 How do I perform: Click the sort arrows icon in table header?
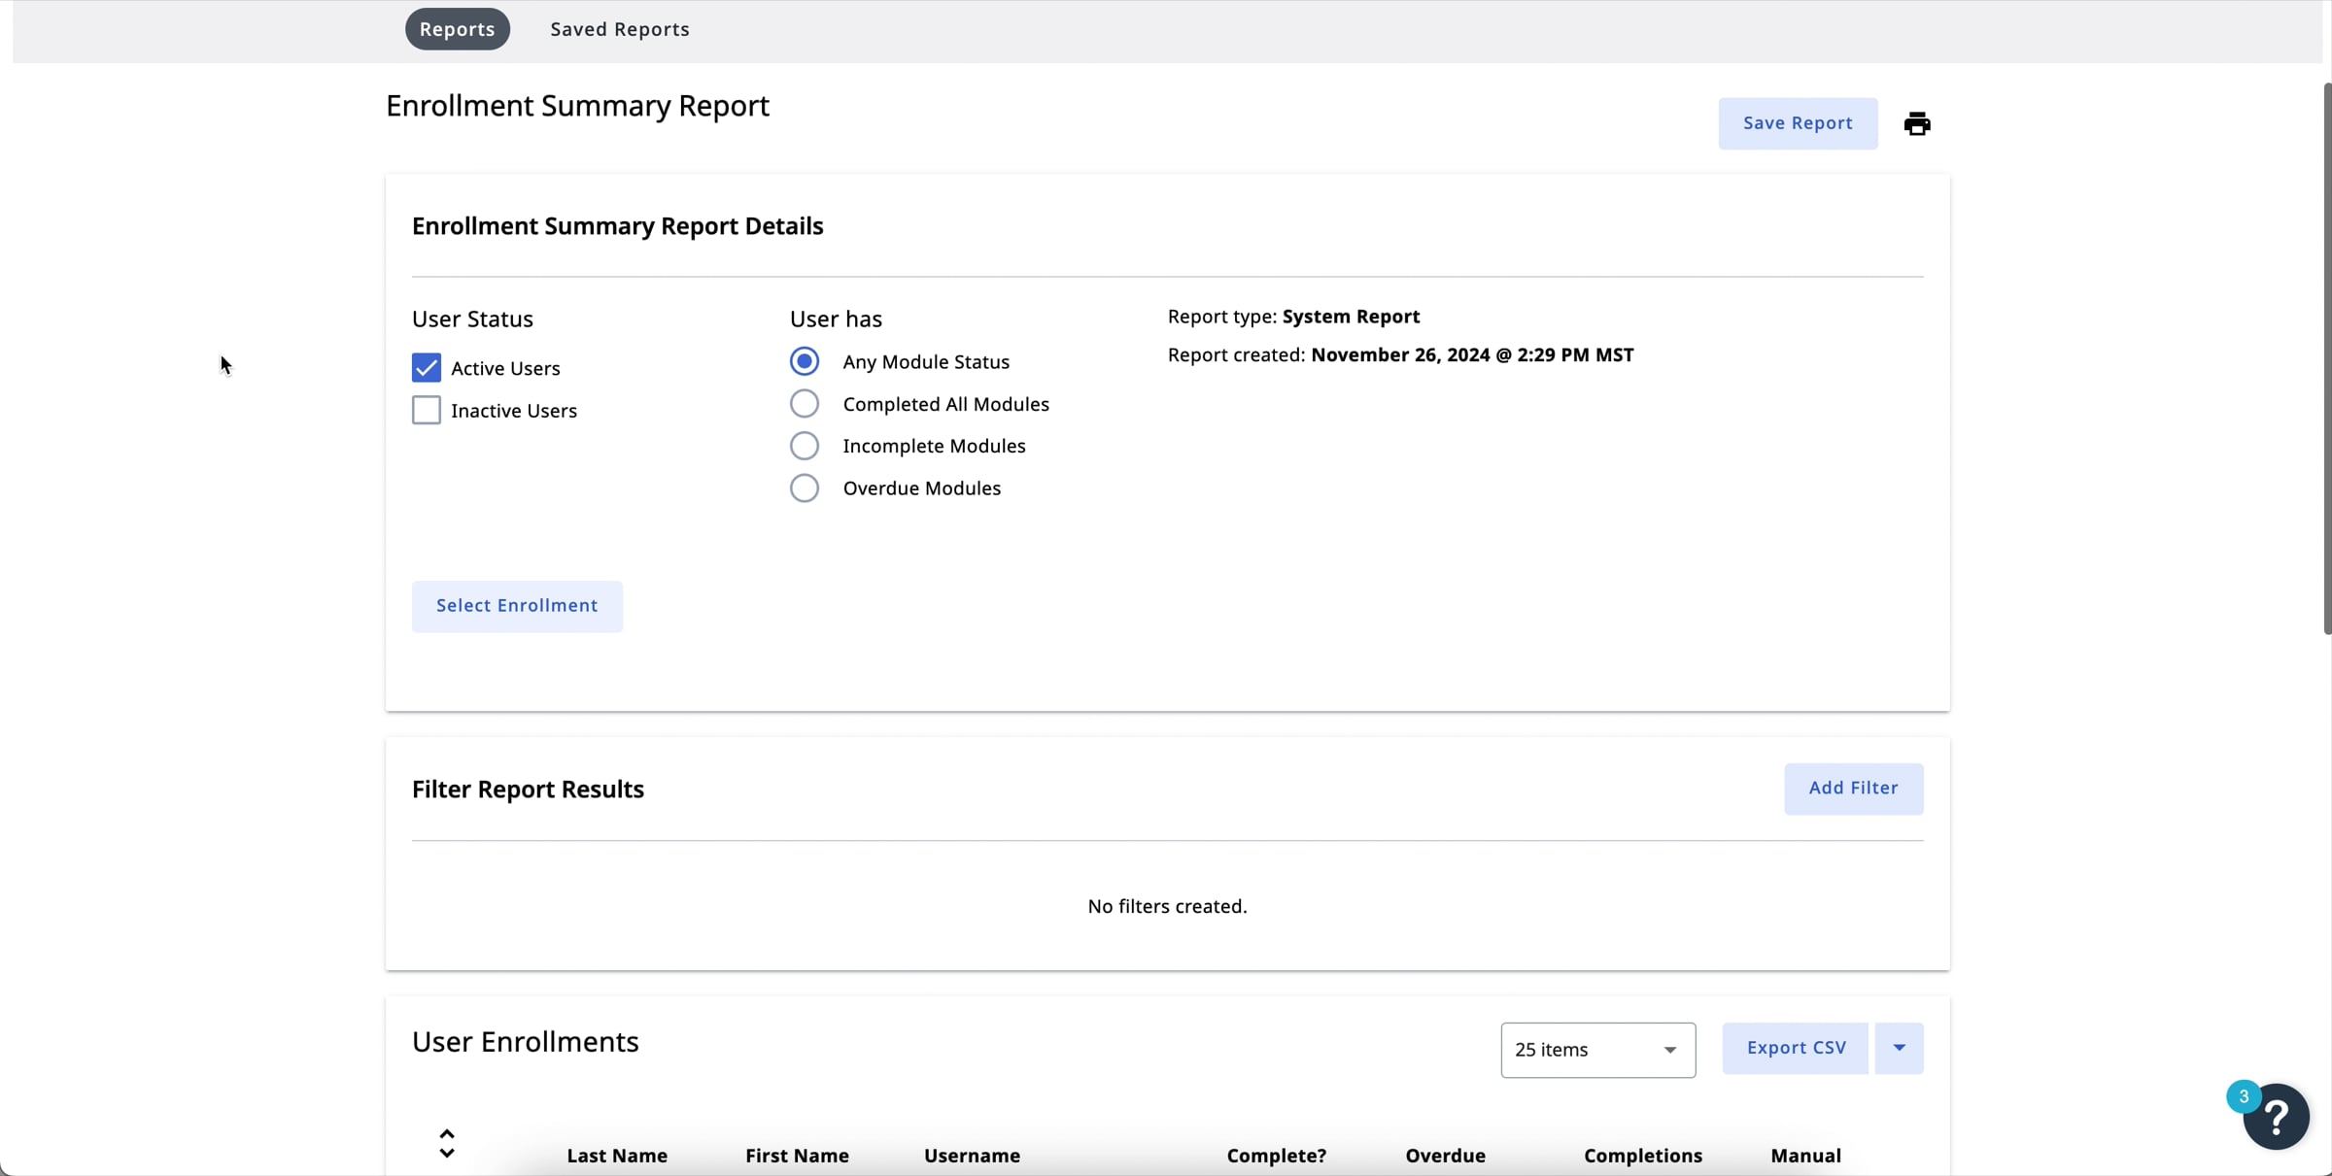(447, 1143)
